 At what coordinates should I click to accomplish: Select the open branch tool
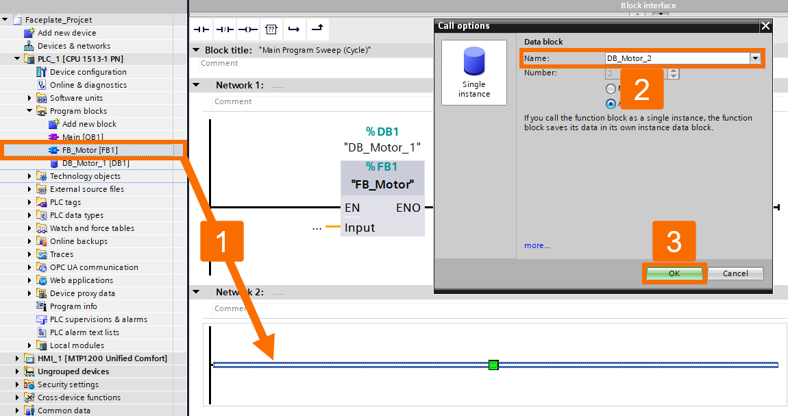pyautogui.click(x=294, y=29)
